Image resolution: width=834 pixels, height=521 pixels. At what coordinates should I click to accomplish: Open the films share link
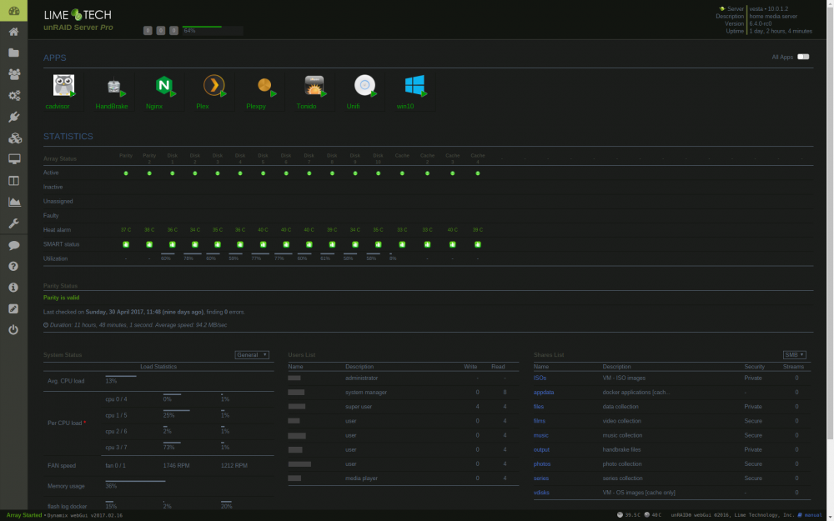point(540,421)
